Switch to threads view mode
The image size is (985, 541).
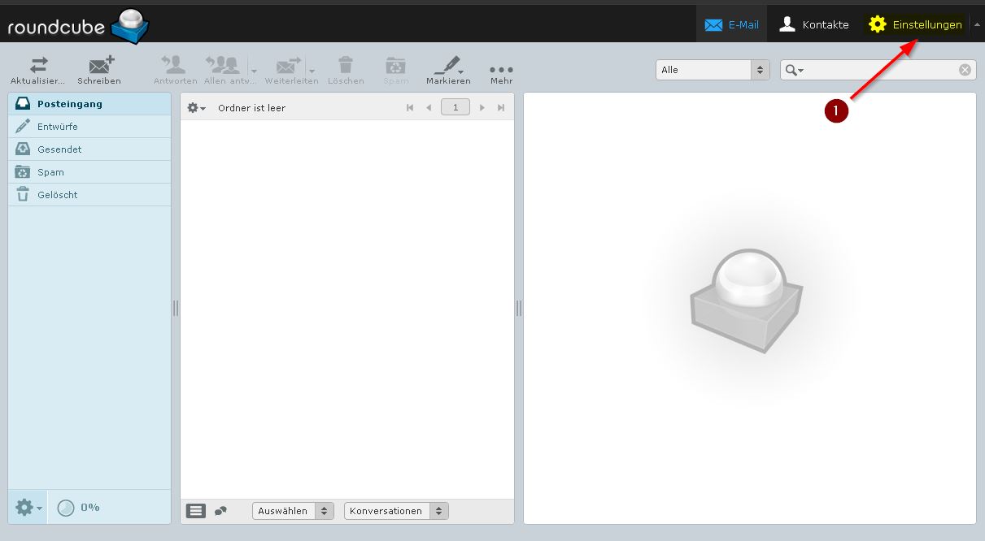tap(220, 511)
